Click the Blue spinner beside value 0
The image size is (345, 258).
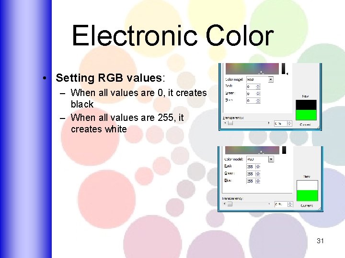(258, 101)
